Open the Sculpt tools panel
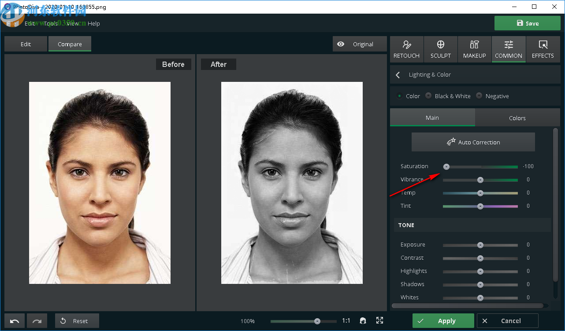The width and height of the screenshot is (565, 331). 440,49
